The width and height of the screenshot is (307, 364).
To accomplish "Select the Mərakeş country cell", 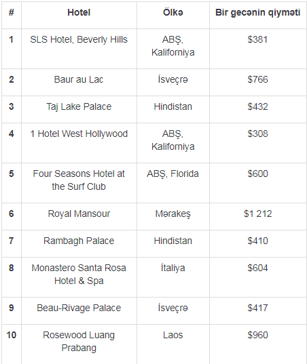I will (173, 214).
